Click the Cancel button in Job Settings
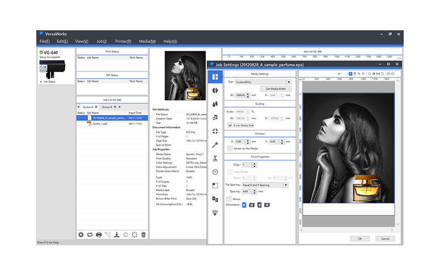 (384, 238)
